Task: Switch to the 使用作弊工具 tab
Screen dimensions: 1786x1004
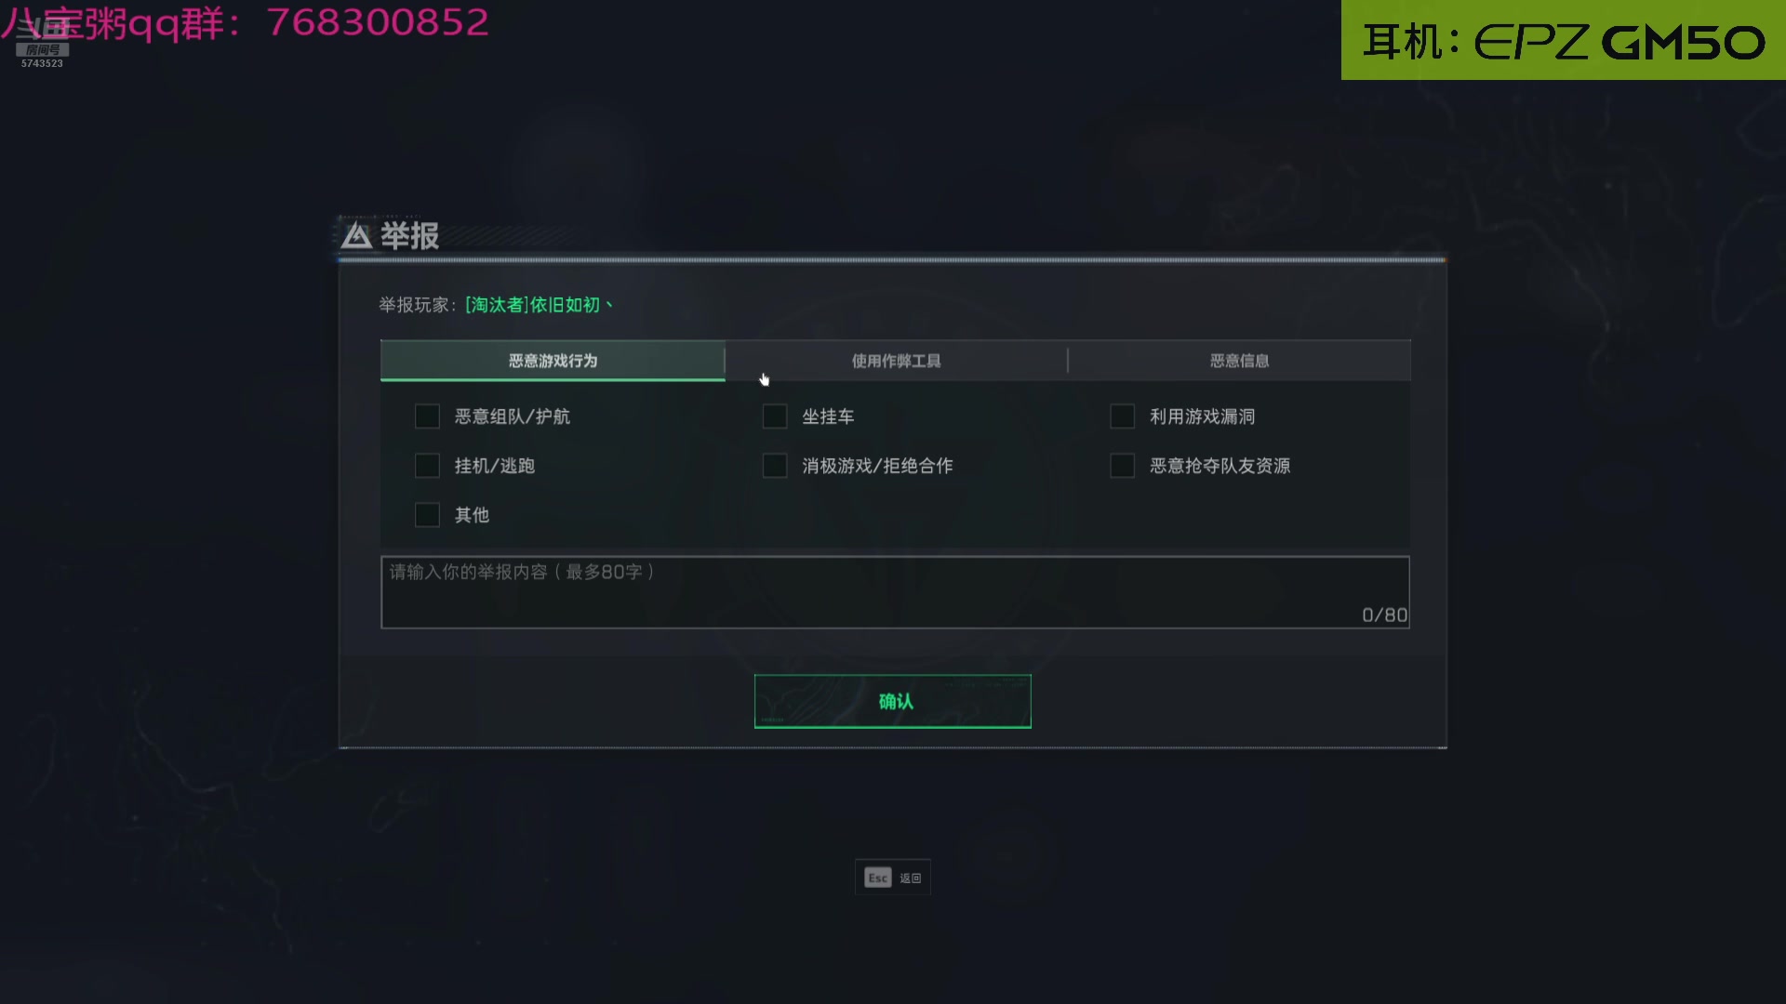Action: [x=896, y=361]
